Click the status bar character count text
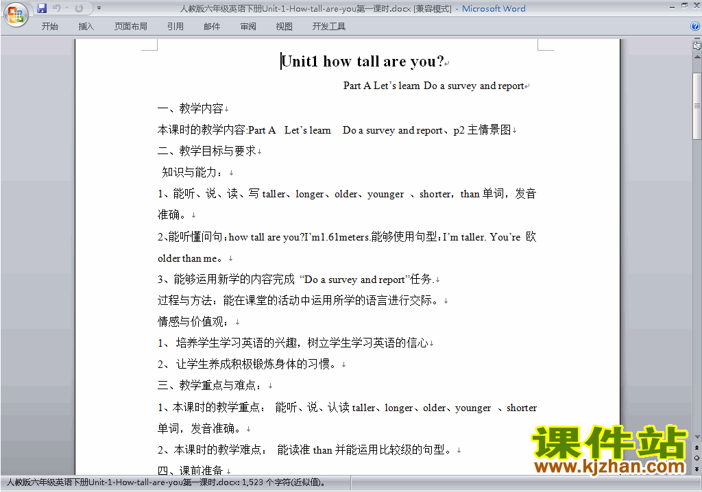Screen dimensions: 702x492 [x=166, y=482]
